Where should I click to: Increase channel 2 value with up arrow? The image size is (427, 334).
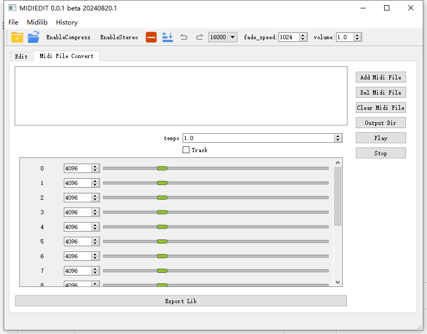coord(95,195)
